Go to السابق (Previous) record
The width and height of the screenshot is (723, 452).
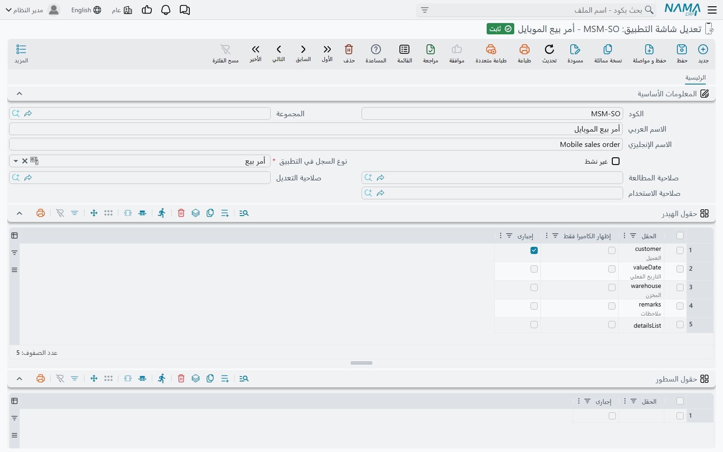point(303,49)
